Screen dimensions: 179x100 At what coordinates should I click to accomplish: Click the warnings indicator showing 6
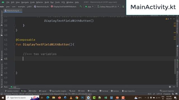167,19
